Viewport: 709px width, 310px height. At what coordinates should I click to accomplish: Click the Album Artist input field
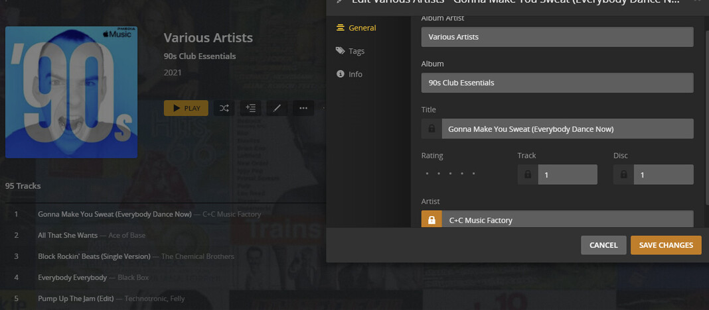pos(557,37)
